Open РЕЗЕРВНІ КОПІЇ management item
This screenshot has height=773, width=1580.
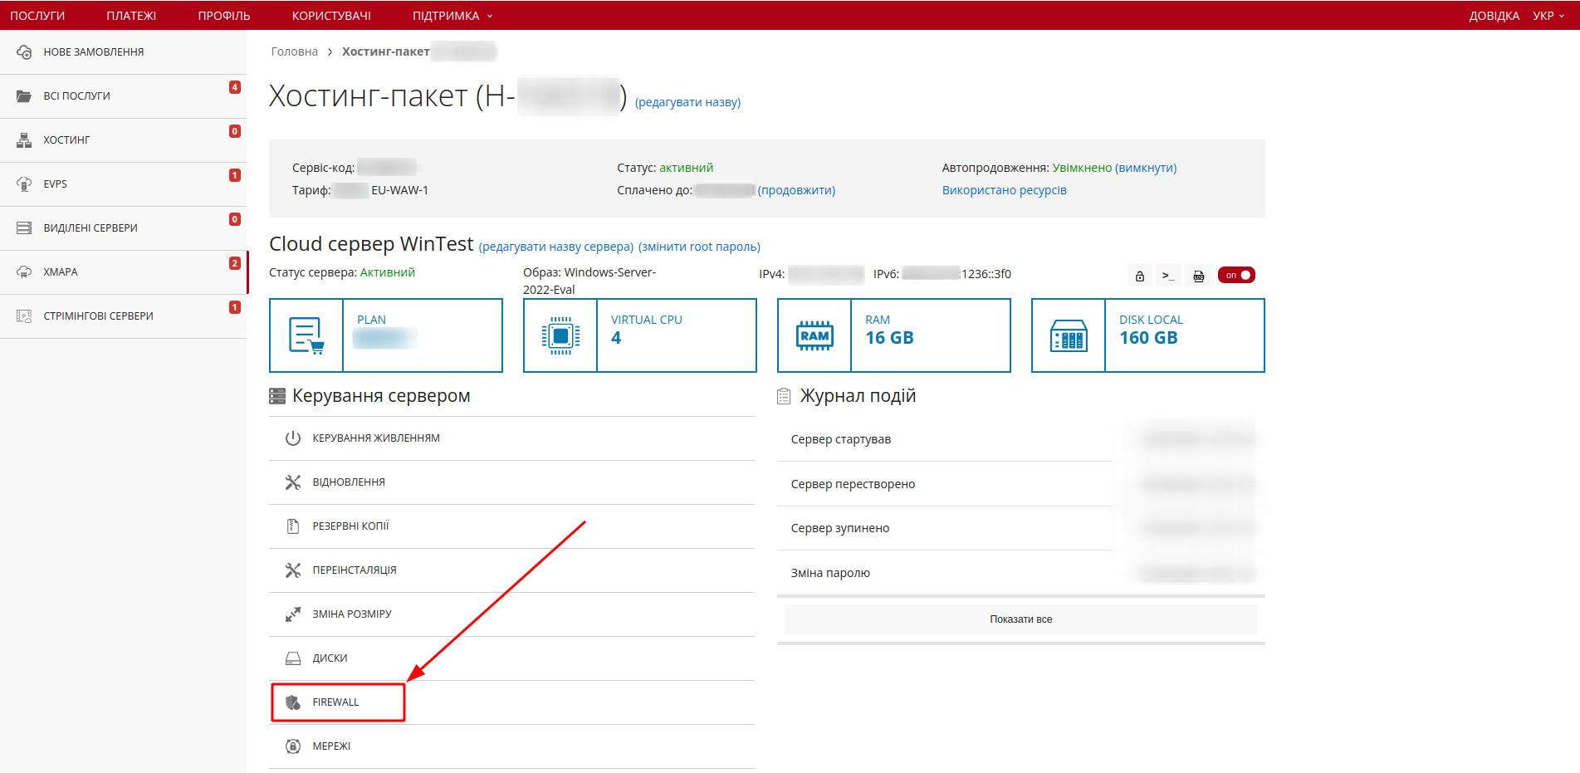point(511,526)
